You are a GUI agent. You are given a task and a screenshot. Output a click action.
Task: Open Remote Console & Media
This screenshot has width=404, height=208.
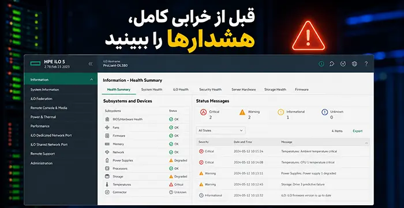click(x=48, y=108)
